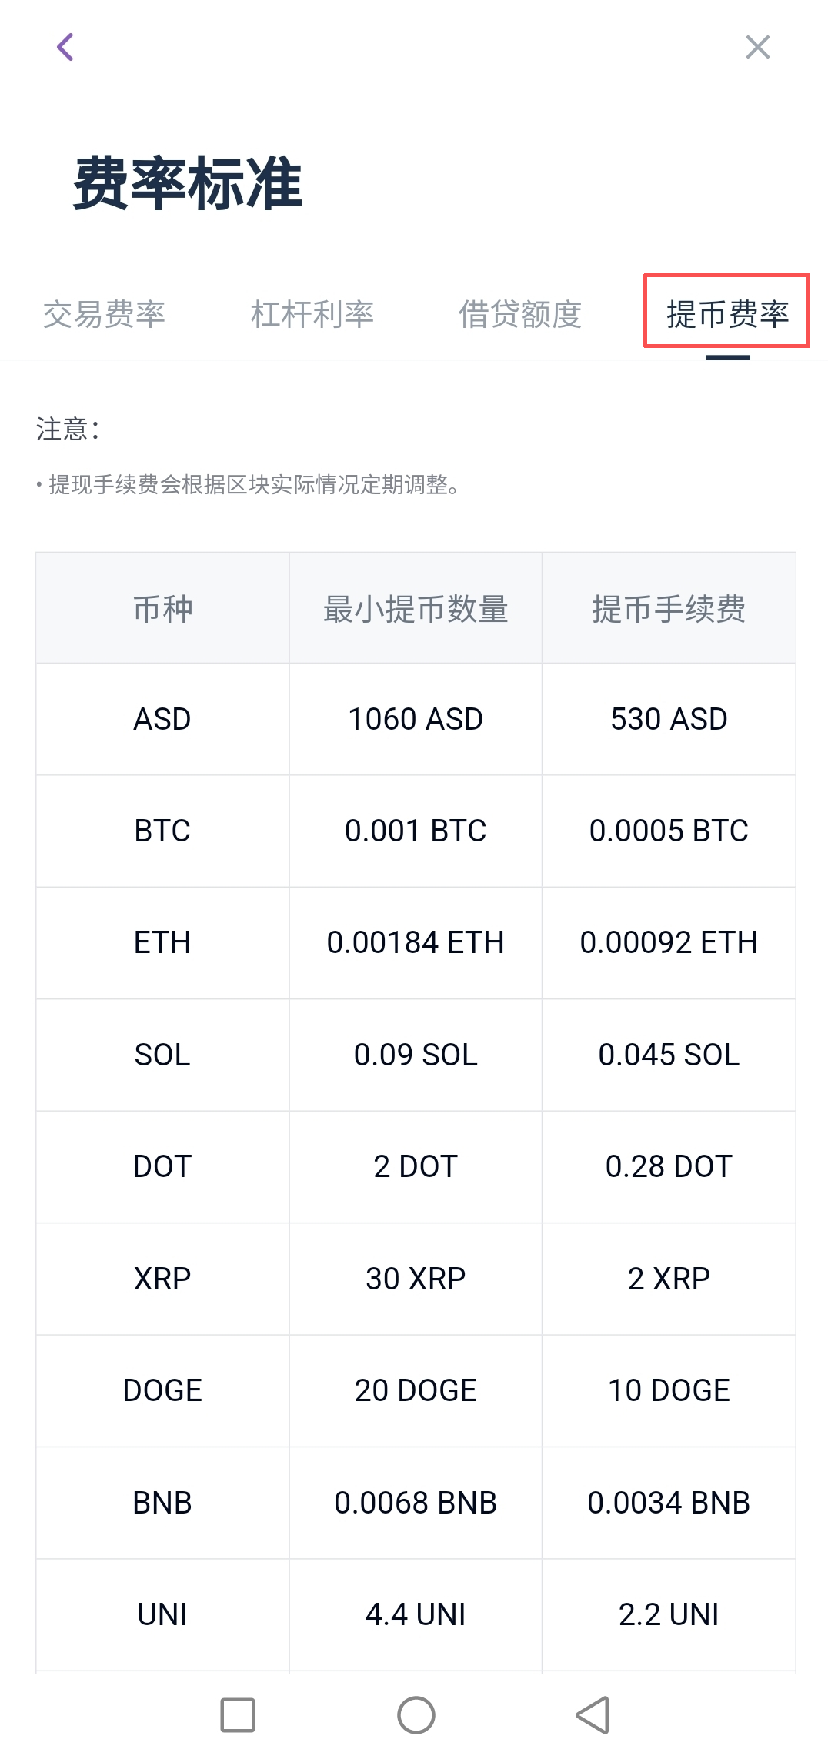This screenshot has height=1756, width=828.
Task: Tap the purple back arrow icon
Action: (x=65, y=47)
